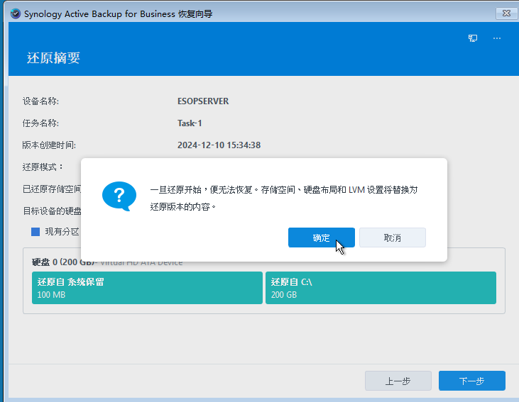519x402 pixels.
Task: Open the network settings monitor icon
Action: tap(473, 38)
